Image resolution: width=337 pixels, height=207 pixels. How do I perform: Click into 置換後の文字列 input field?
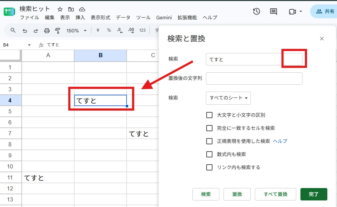pos(254,78)
